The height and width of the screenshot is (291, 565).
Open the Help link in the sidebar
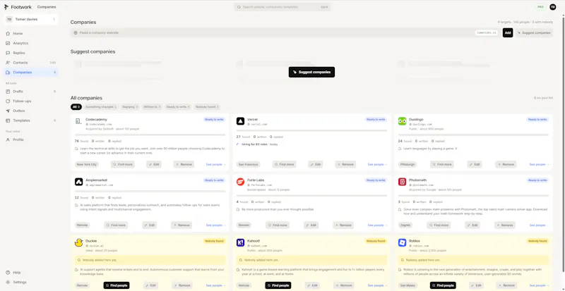31,272
